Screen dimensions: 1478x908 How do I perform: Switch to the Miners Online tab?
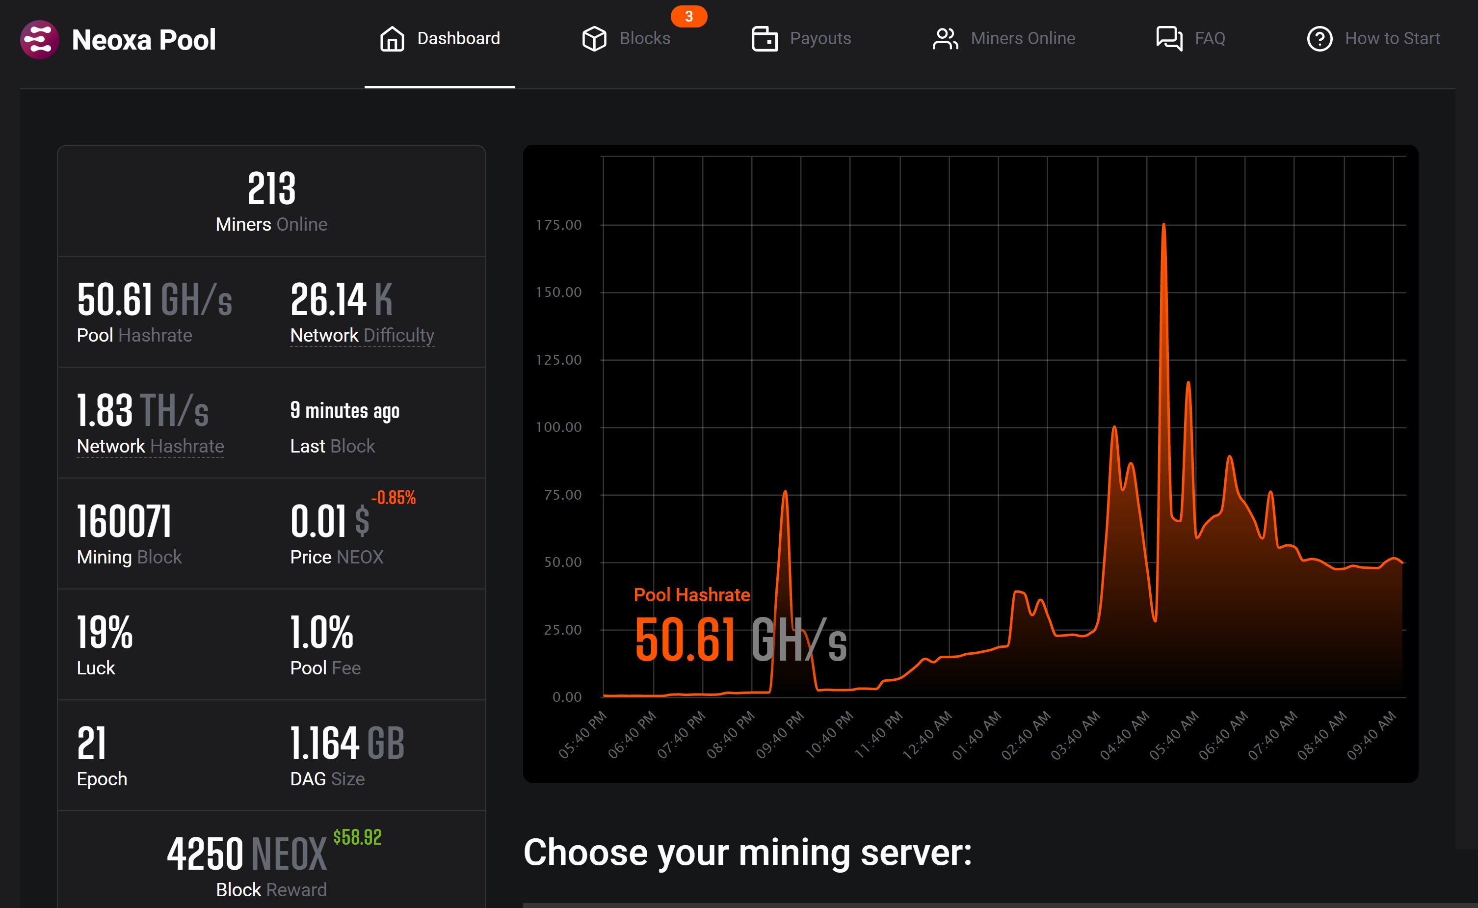point(1022,39)
